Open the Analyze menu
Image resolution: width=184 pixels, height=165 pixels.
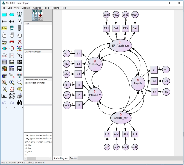37,8
